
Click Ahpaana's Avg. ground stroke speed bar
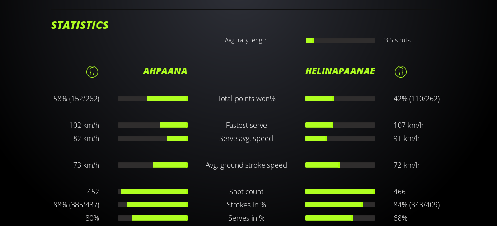(x=153, y=165)
